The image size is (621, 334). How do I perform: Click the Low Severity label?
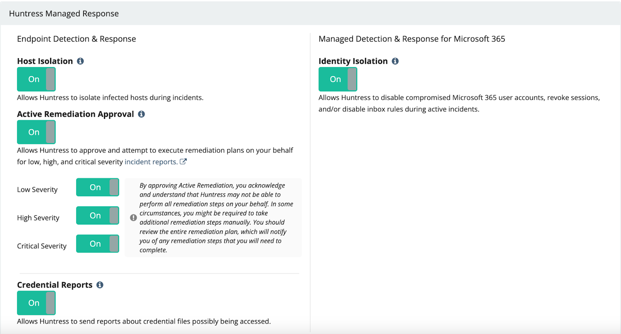37,189
